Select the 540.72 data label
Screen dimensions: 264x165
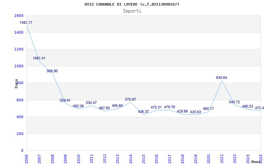click(x=235, y=102)
